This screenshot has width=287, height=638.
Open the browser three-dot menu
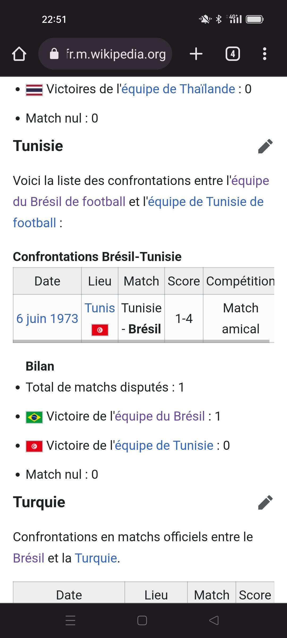(264, 54)
